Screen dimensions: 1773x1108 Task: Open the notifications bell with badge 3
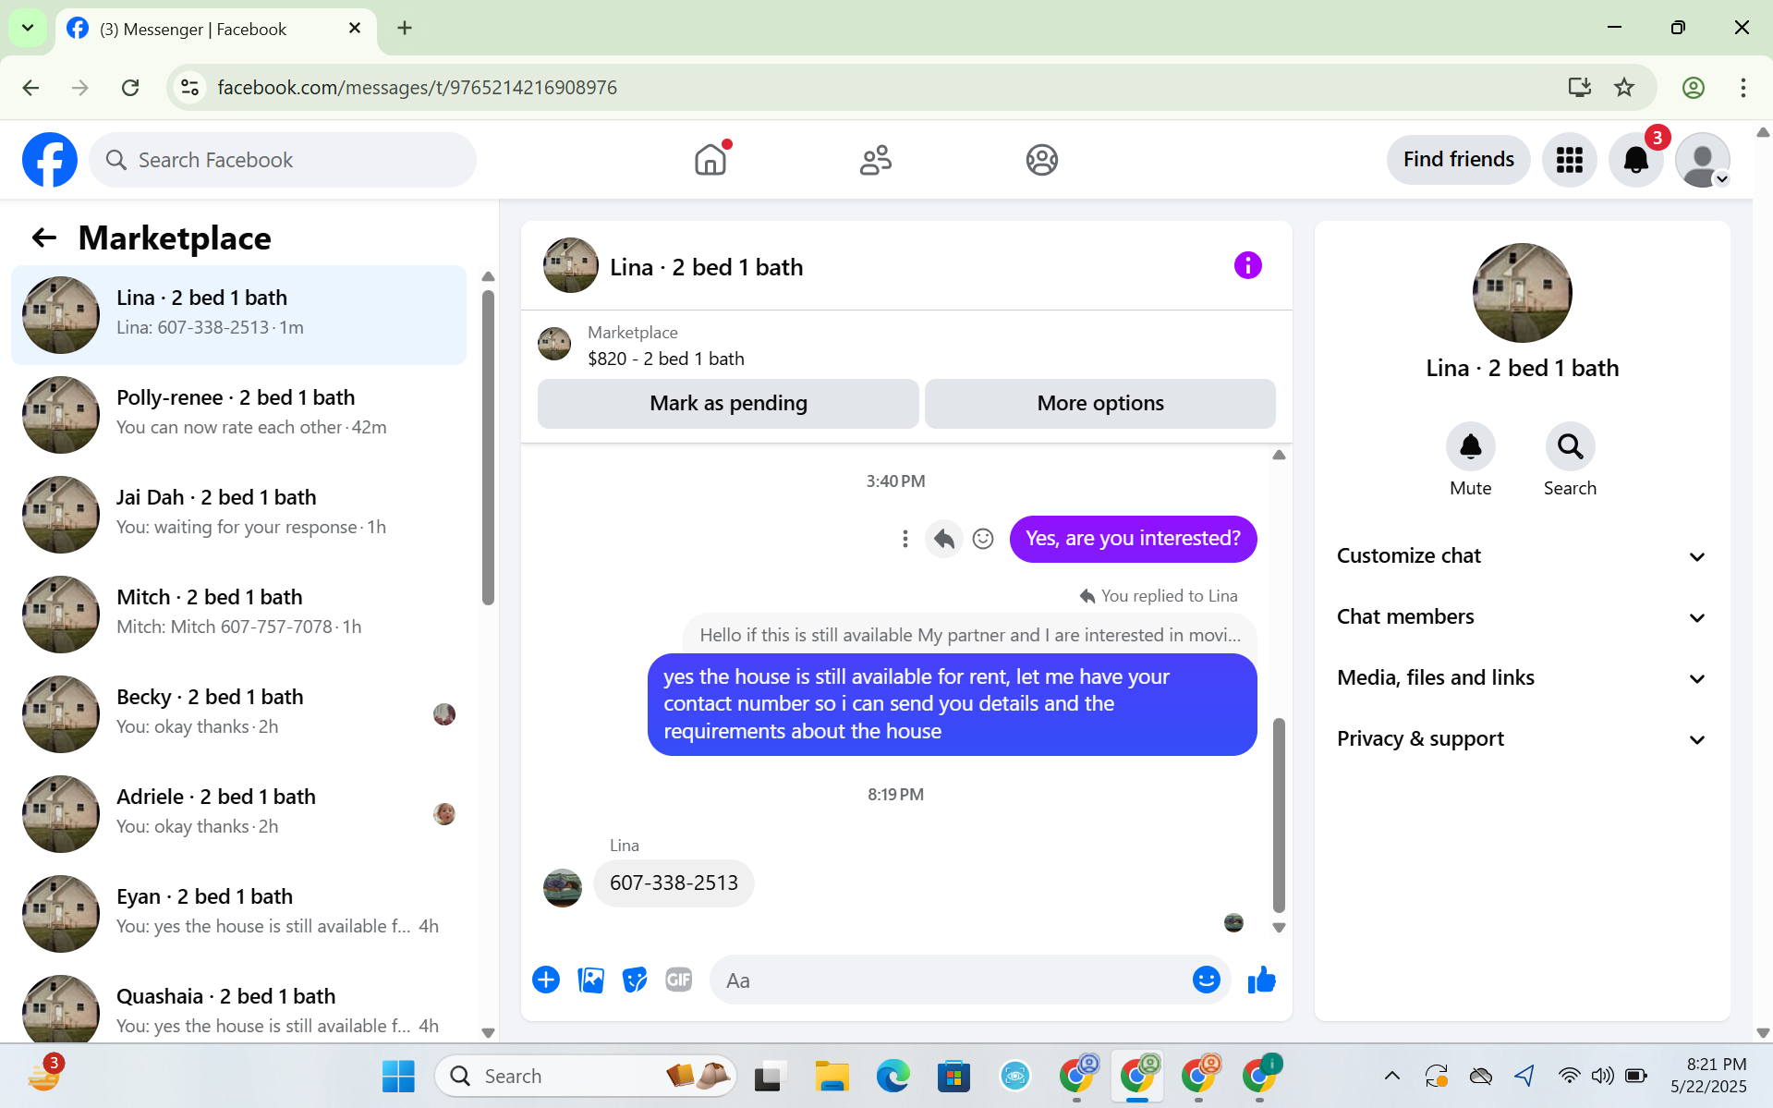1635,160
